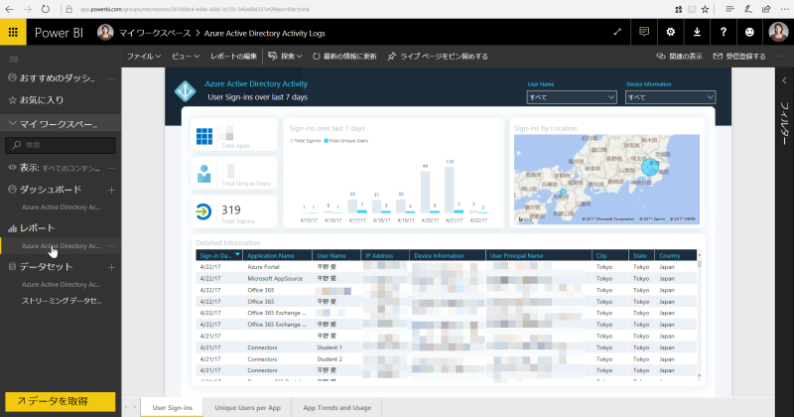Add a new dashboard with the plus icon

[x=111, y=190]
